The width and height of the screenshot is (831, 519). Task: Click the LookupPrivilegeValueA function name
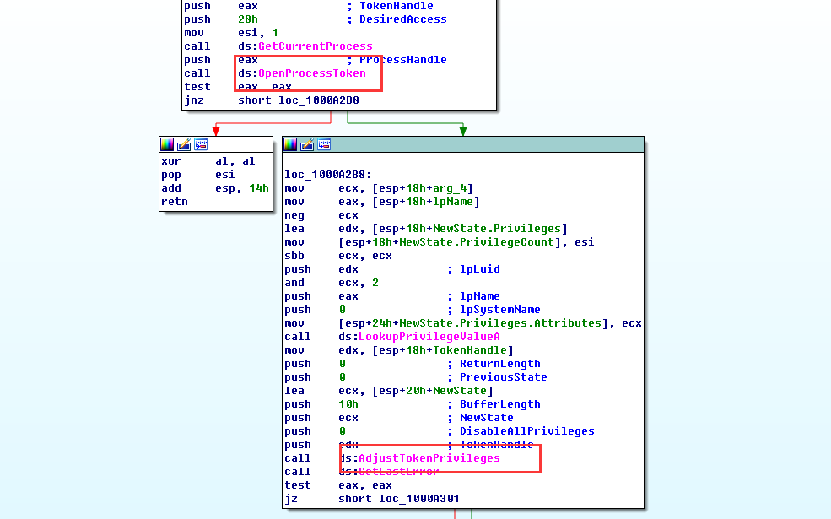[429, 337]
